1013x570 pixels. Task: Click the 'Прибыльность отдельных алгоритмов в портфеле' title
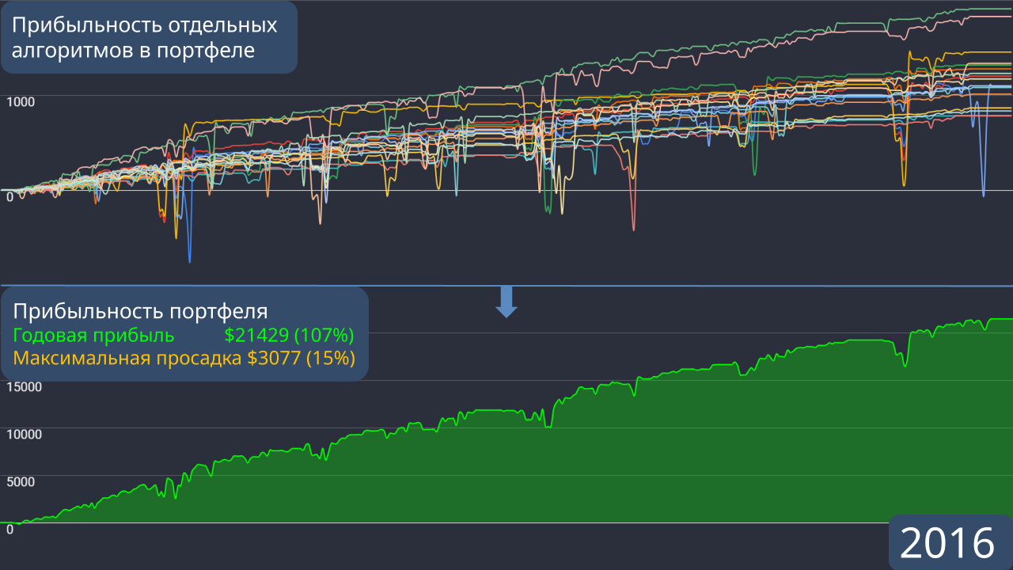tap(144, 37)
